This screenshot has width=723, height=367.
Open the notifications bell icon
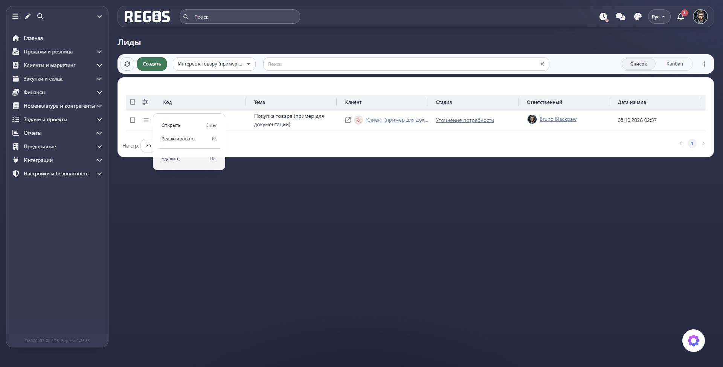tap(680, 17)
